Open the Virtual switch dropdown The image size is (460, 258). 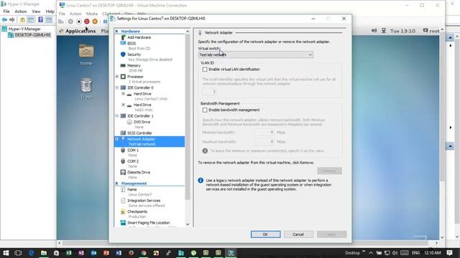[256, 54]
